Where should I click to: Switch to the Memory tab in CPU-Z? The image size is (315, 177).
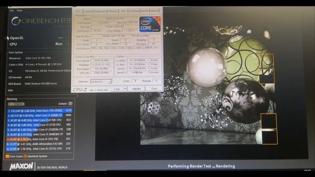click(113, 11)
